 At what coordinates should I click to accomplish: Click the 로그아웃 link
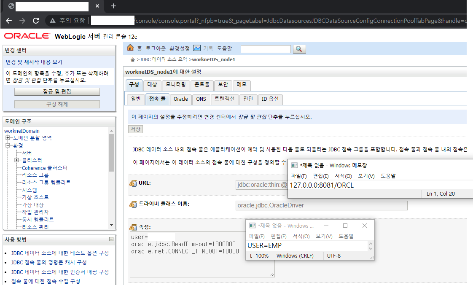click(156, 48)
